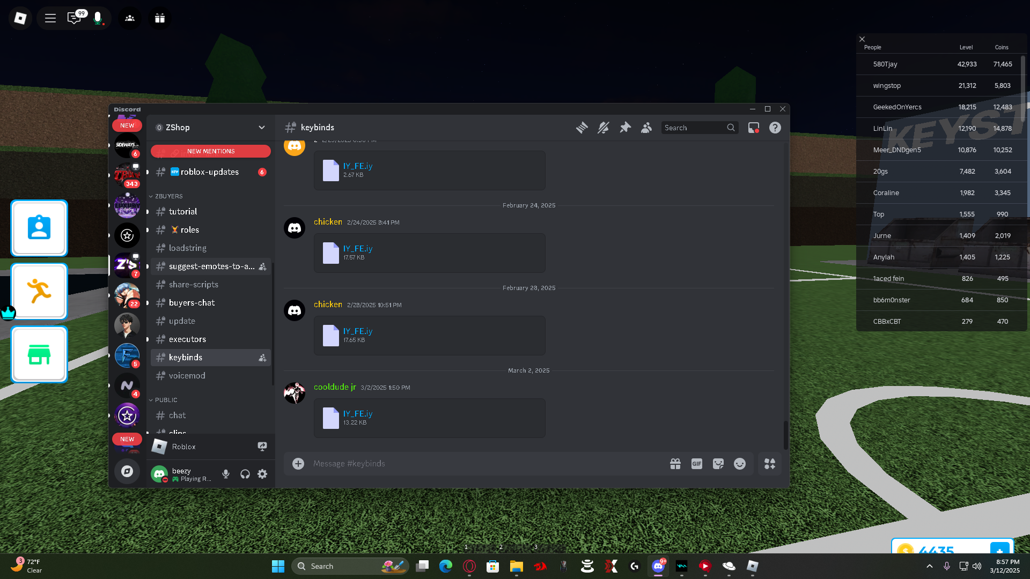Open the loadstring channel
The height and width of the screenshot is (579, 1030).
click(x=211, y=248)
